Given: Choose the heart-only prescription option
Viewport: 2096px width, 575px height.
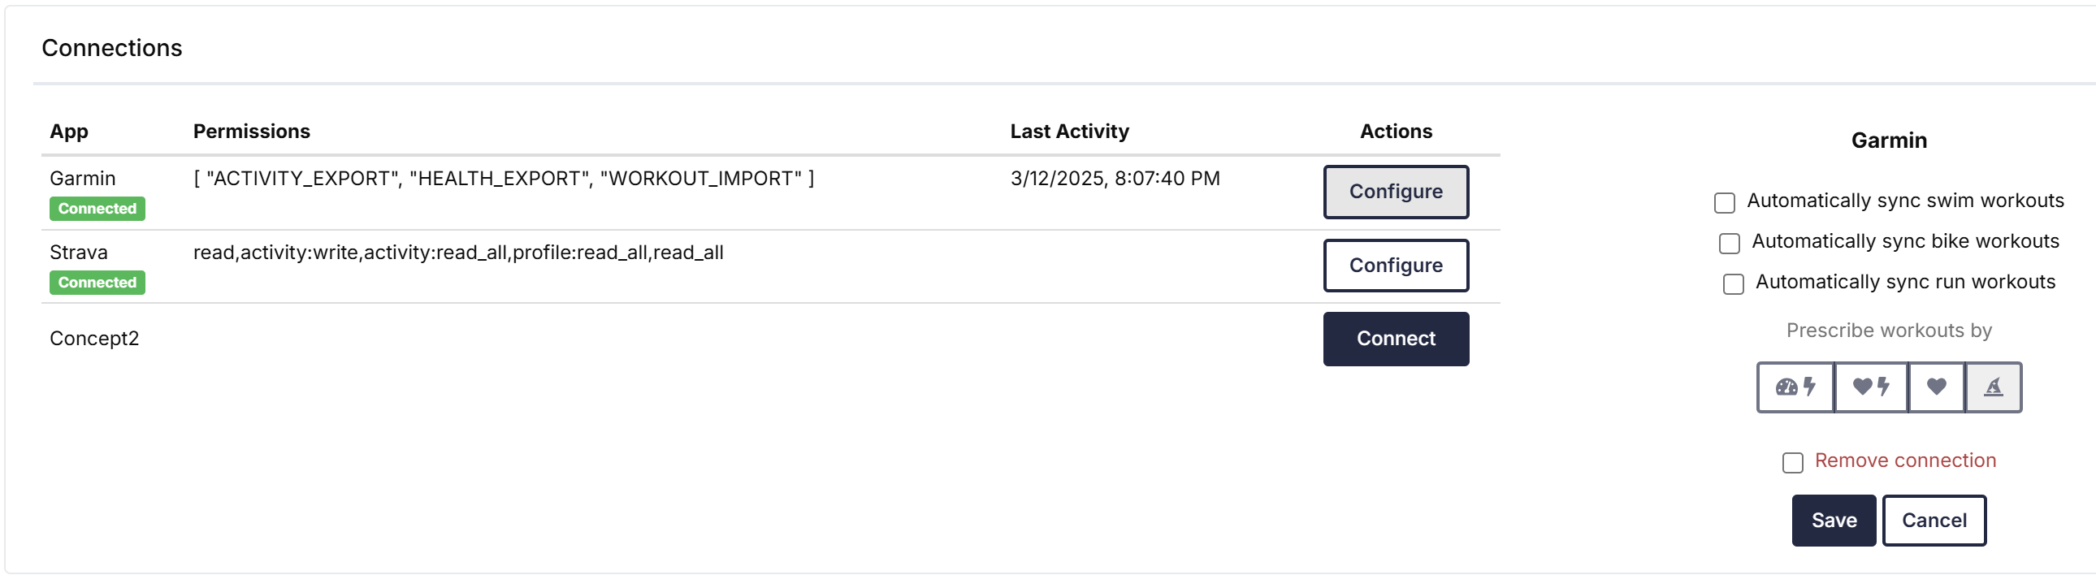Looking at the screenshot, I should click(1937, 387).
